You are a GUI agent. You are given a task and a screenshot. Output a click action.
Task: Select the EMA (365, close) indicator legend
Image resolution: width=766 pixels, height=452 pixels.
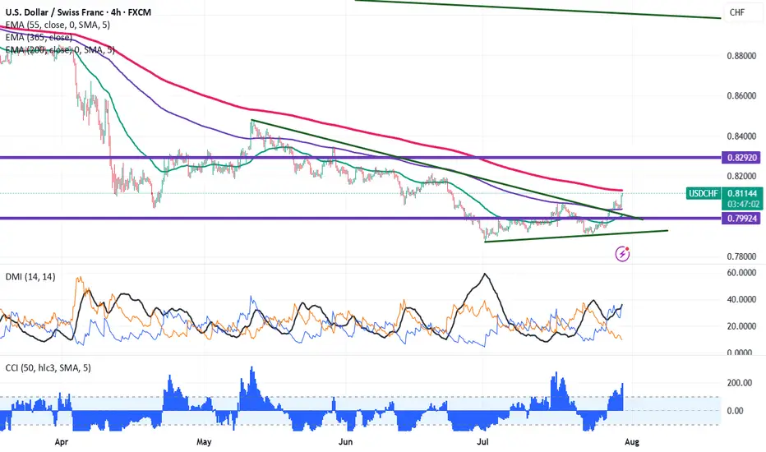39,37
